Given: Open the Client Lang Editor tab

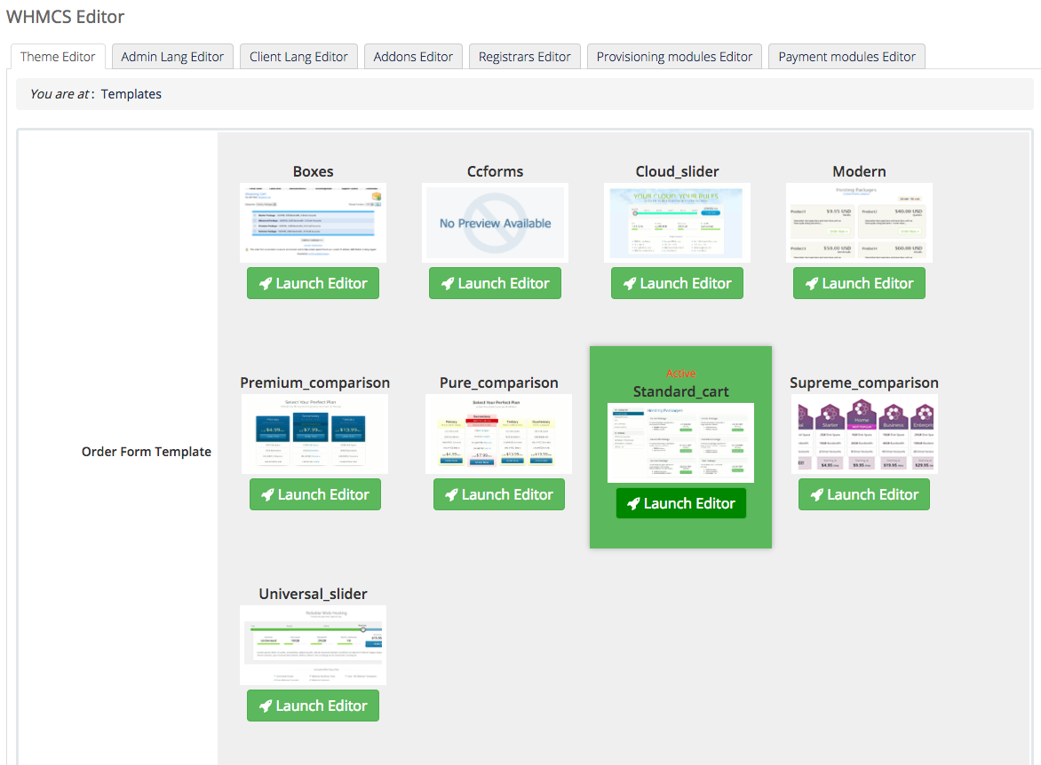Looking at the screenshot, I should click(x=298, y=57).
